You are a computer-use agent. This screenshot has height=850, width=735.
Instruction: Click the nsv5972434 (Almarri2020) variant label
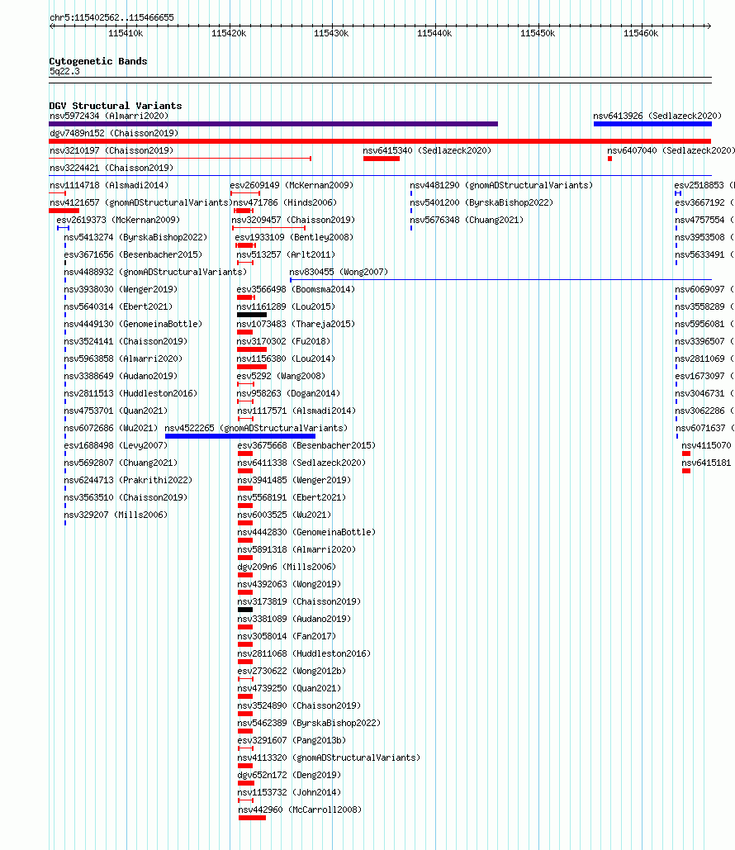tap(109, 116)
